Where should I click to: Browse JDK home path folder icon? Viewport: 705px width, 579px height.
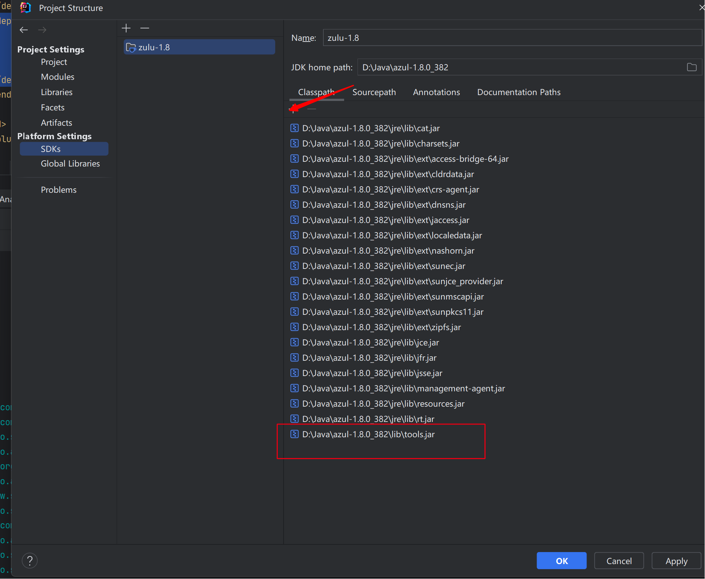[692, 67]
